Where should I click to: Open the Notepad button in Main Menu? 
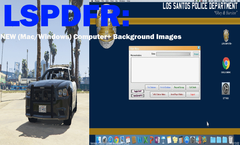pyautogui.click(x=196, y=54)
